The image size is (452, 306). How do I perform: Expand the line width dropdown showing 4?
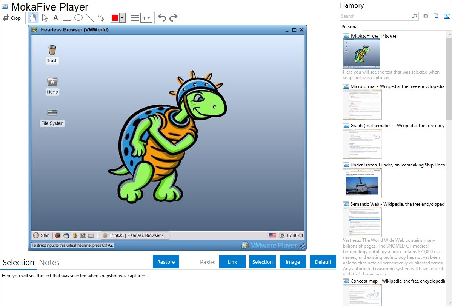pos(146,18)
